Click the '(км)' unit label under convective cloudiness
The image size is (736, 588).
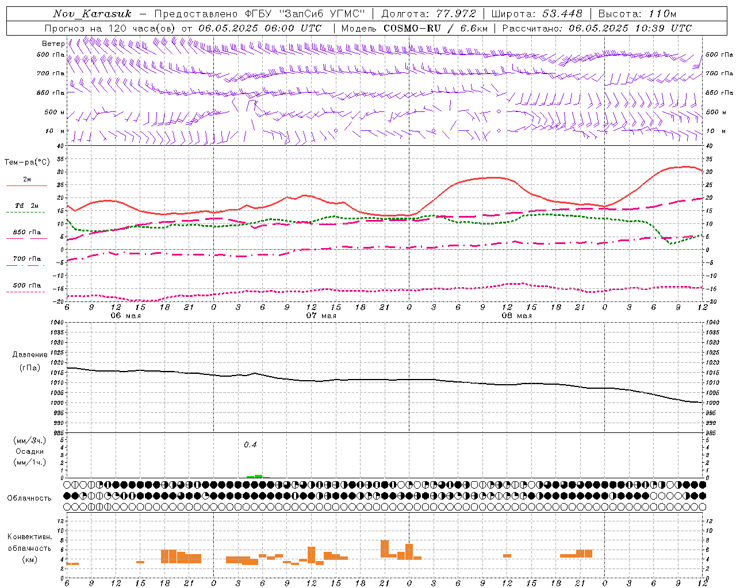(29, 559)
